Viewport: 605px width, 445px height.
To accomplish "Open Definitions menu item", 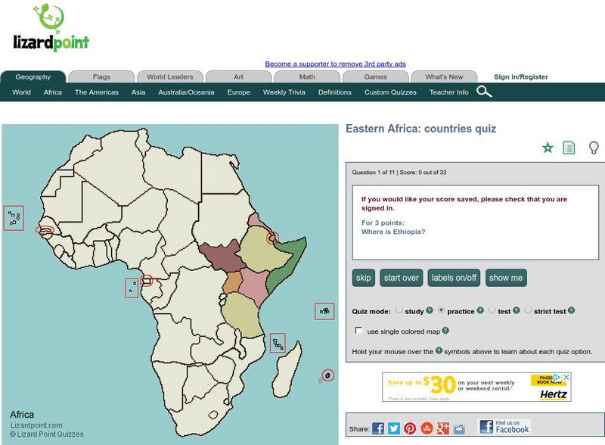I will (335, 92).
